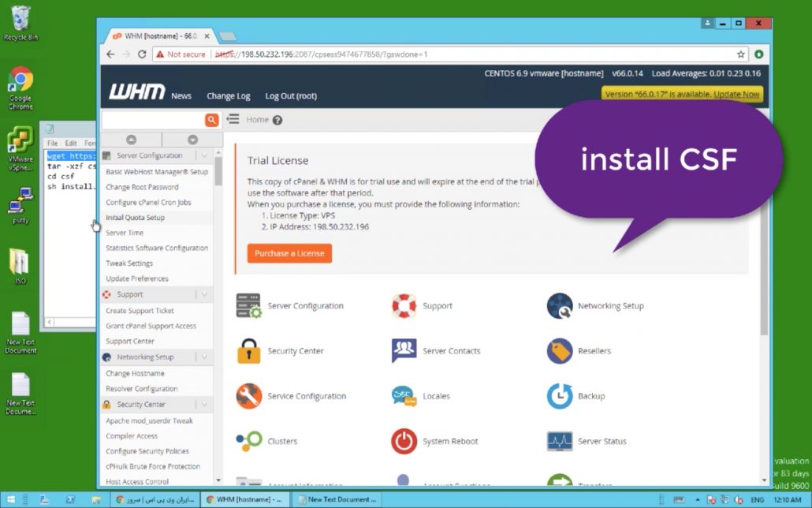
Task: Click the System Reboot power icon
Action: [x=404, y=441]
